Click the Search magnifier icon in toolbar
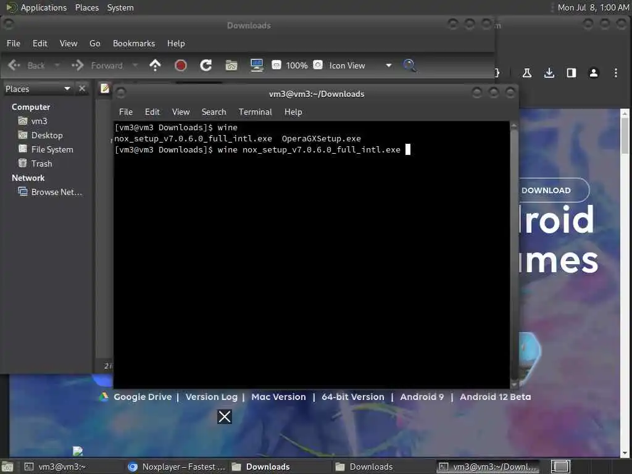 click(x=410, y=65)
